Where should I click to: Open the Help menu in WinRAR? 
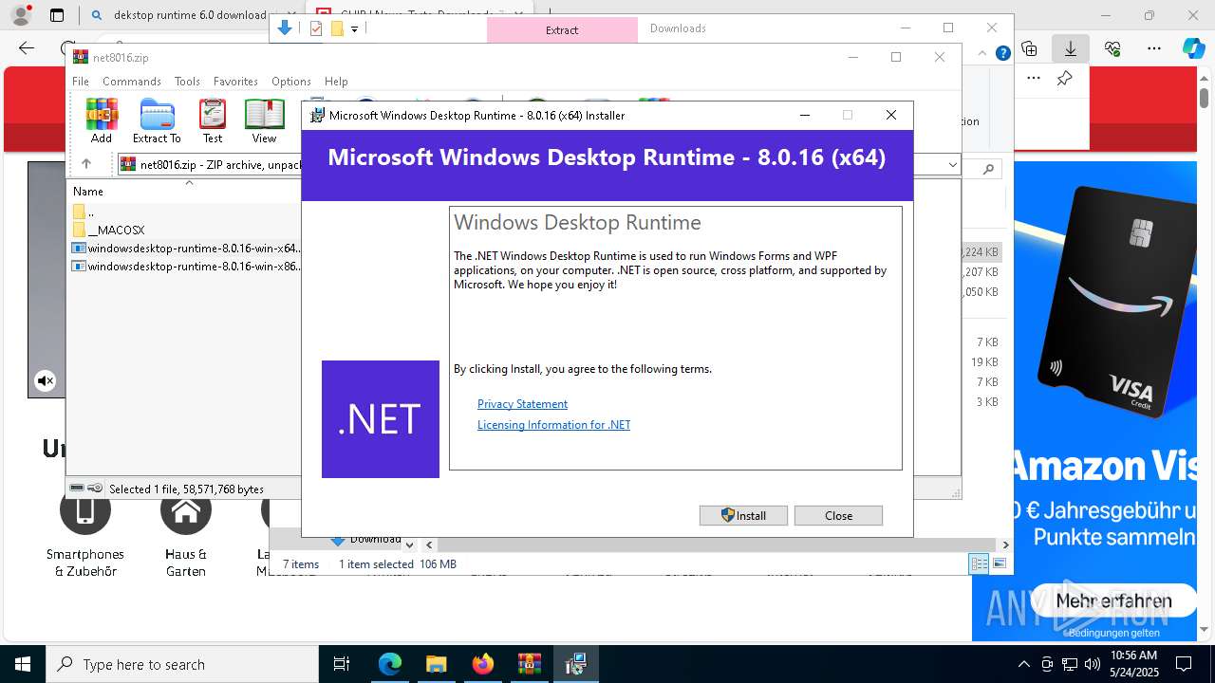point(336,82)
